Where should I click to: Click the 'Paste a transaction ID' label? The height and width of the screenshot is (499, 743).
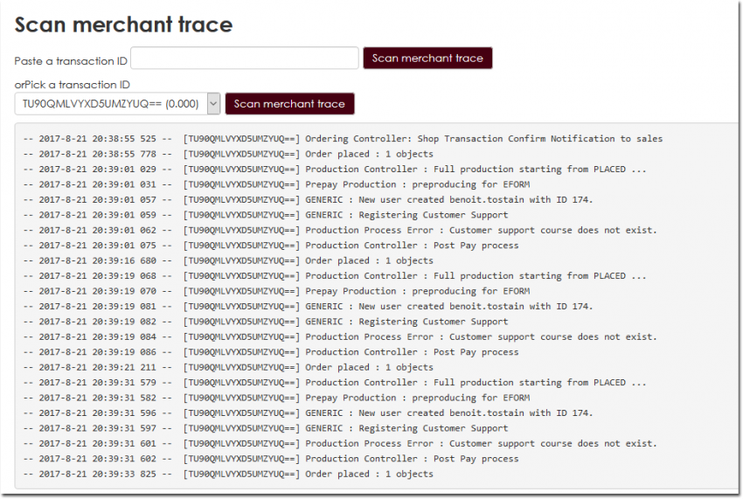(x=71, y=61)
